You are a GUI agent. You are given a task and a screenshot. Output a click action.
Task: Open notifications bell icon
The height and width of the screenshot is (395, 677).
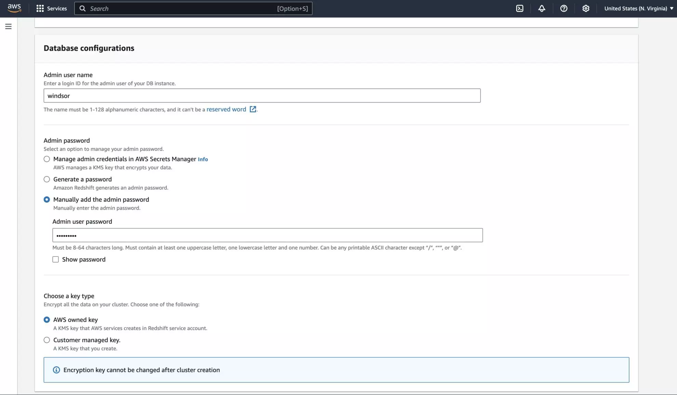[x=542, y=9]
